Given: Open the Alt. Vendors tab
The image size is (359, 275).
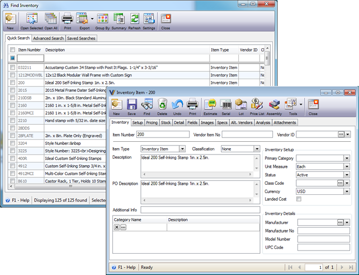Looking at the screenshot, I should click(x=241, y=123).
